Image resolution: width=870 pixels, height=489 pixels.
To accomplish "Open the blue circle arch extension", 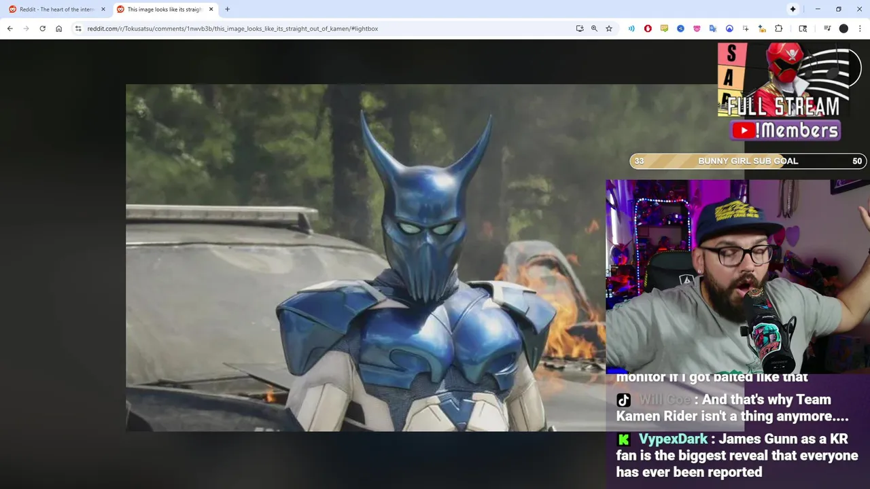I will click(x=729, y=29).
